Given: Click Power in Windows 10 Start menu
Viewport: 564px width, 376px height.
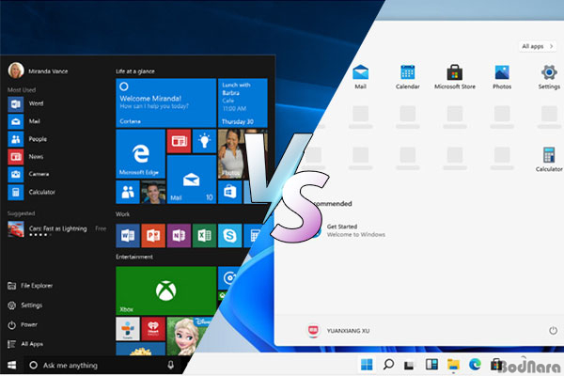Looking at the screenshot, I should click(23, 324).
